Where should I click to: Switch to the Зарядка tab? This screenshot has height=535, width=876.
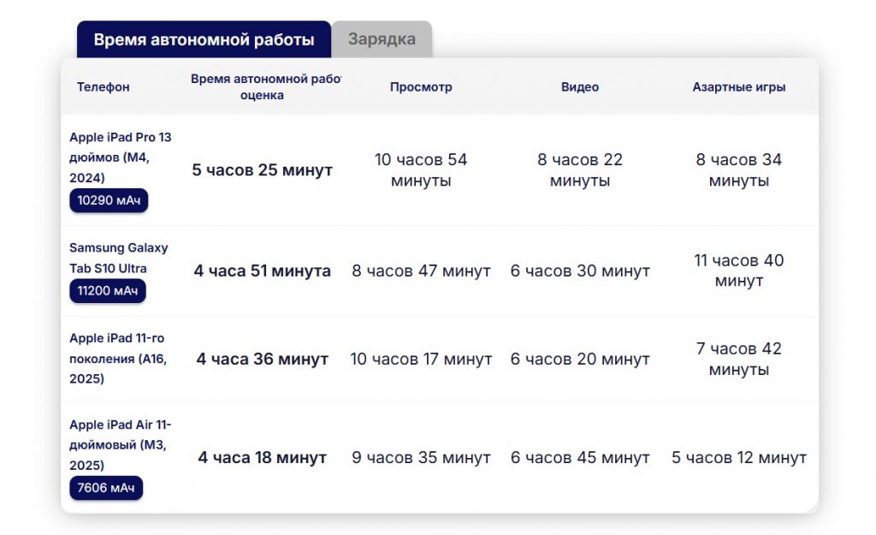[x=382, y=39]
